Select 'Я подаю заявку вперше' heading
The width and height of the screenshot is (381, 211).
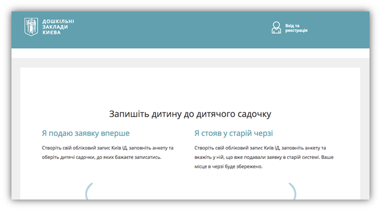pyautogui.click(x=85, y=133)
